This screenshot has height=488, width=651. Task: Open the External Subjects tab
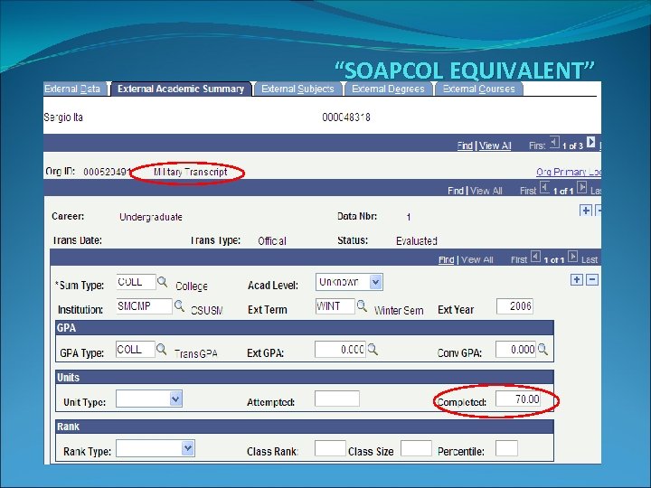point(297,89)
